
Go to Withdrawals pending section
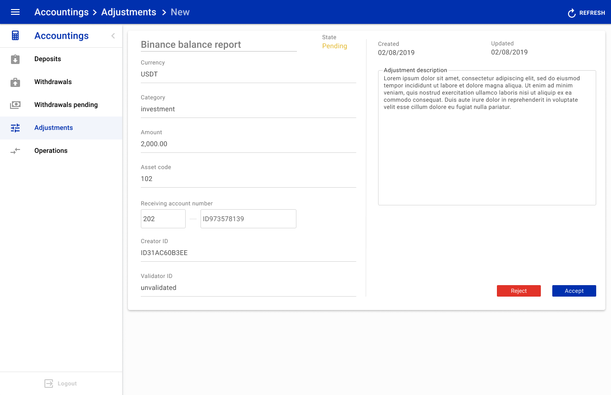tap(61, 105)
